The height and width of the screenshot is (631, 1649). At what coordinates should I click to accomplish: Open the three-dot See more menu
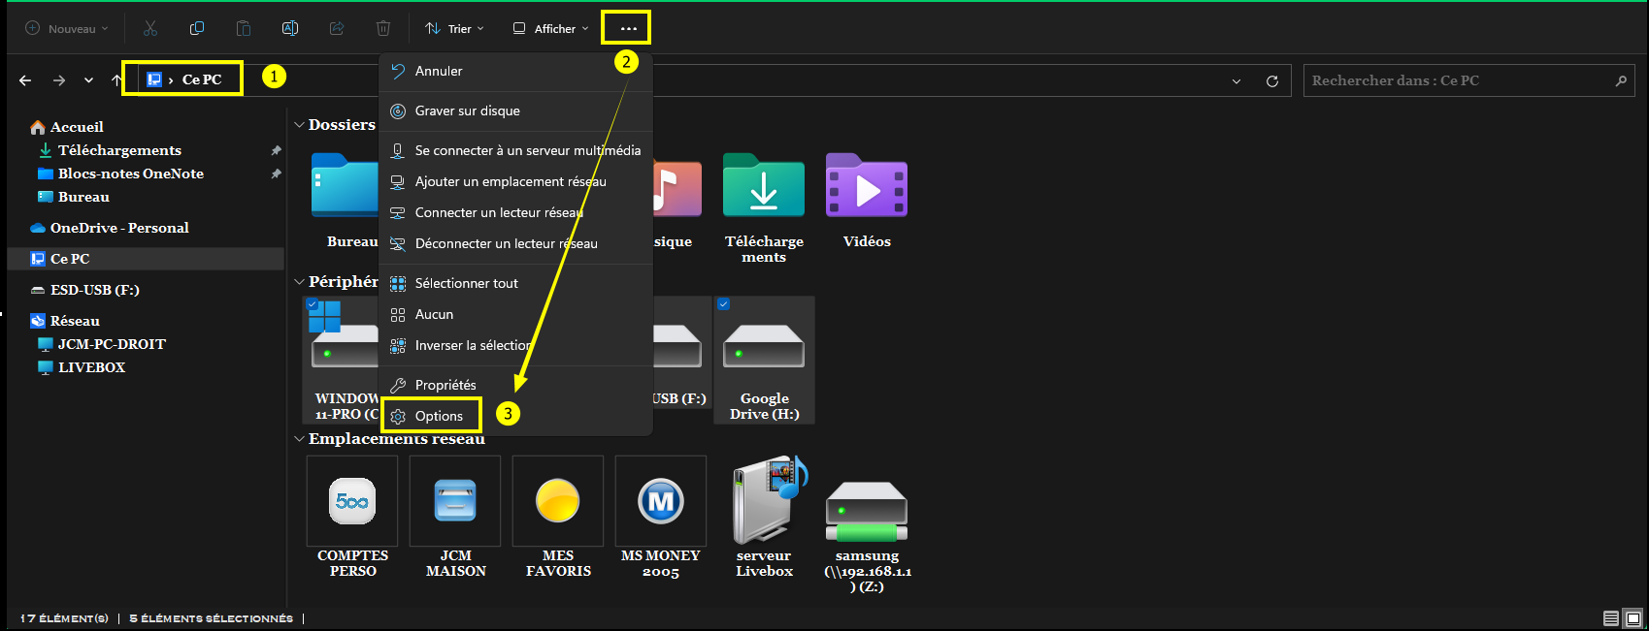pos(628,28)
